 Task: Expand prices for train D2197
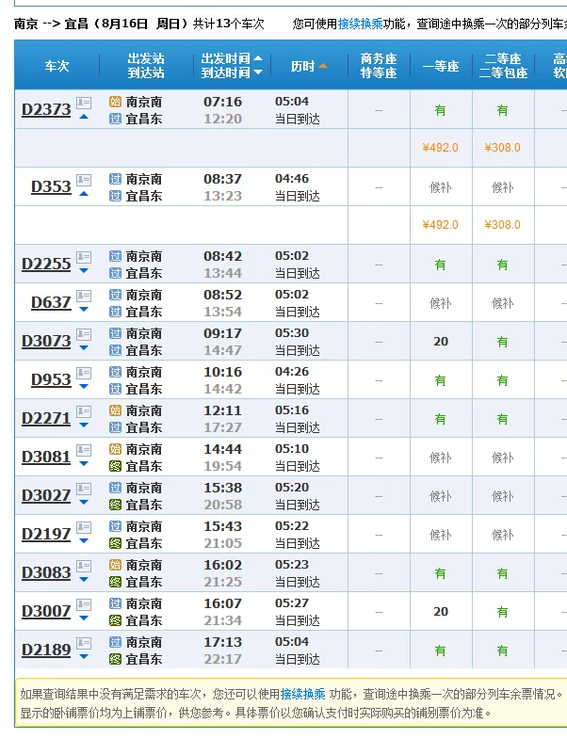pyautogui.click(x=84, y=541)
